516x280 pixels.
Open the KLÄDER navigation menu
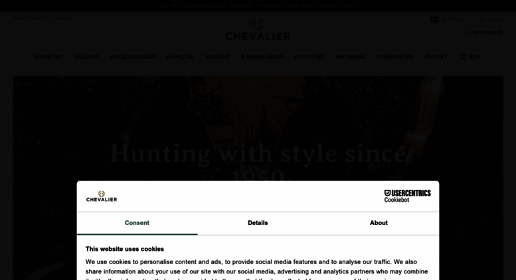point(86,57)
